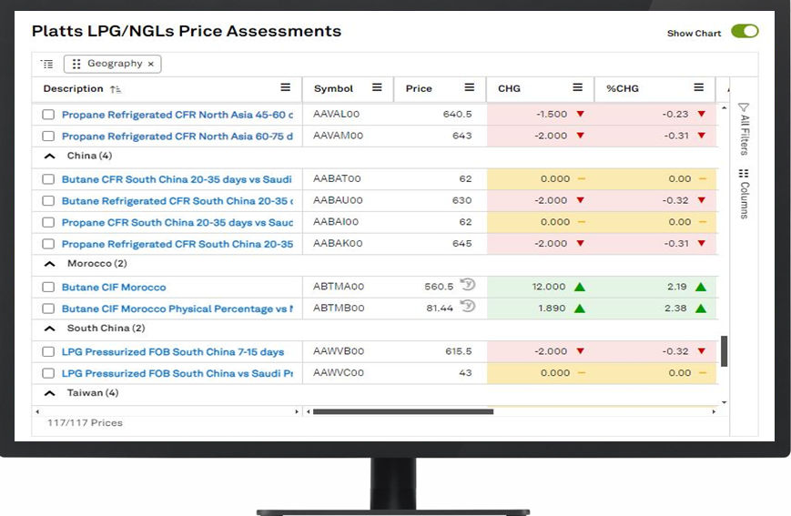This screenshot has height=516, width=791.
Task: Click history icon beside price 81.44
Action: pyautogui.click(x=468, y=306)
